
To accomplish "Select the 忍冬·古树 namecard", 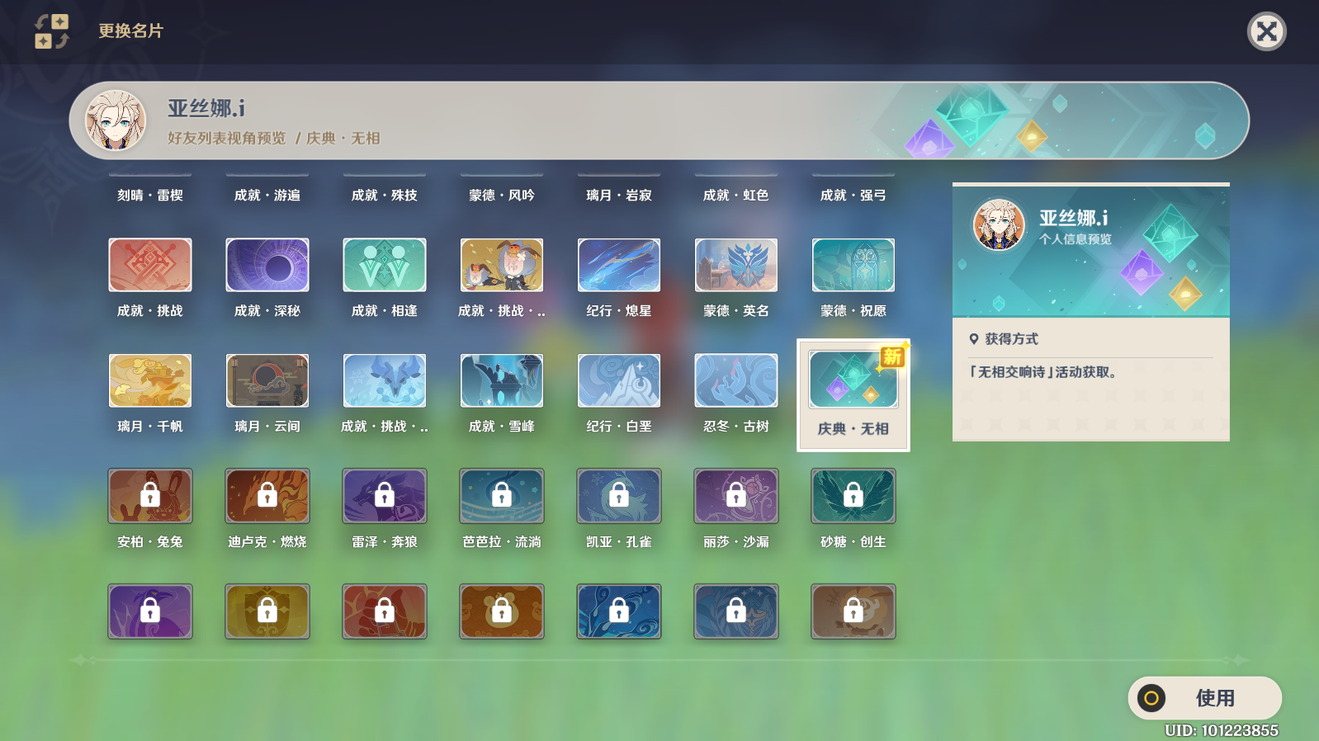I will [x=736, y=380].
